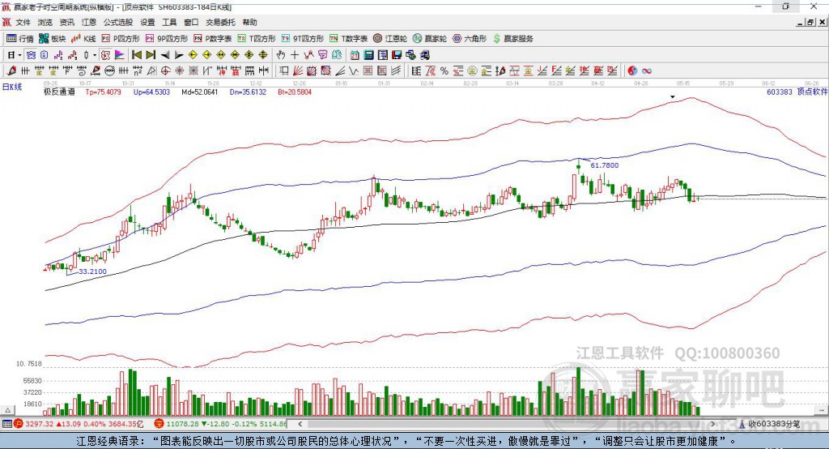
Task: Open the 9P四方形 tool
Action: (x=167, y=39)
